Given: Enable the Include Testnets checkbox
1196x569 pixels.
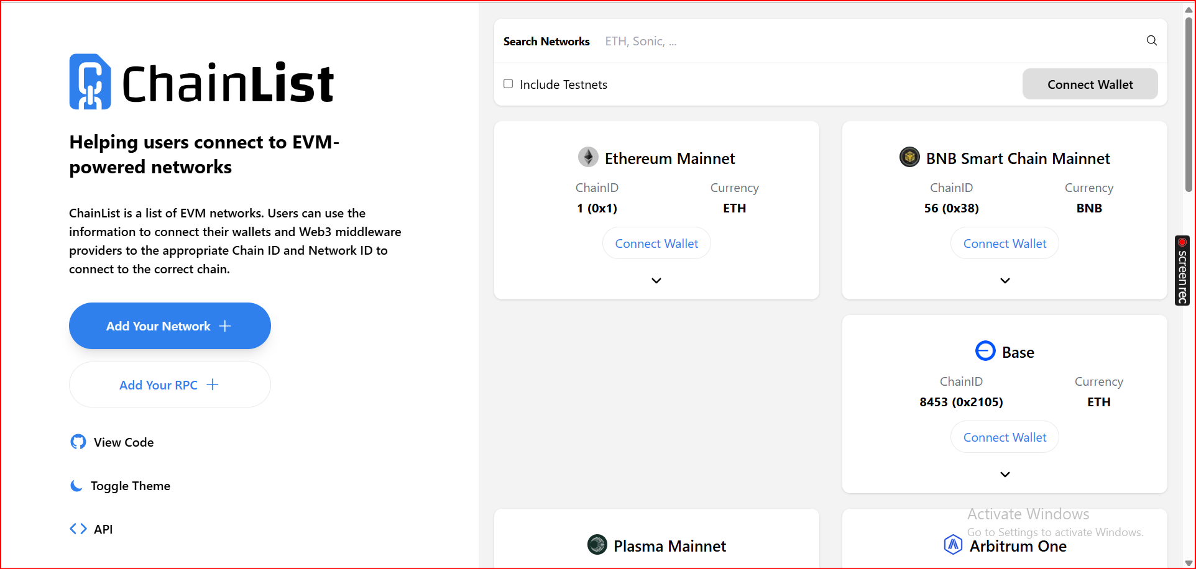Looking at the screenshot, I should click(x=508, y=84).
